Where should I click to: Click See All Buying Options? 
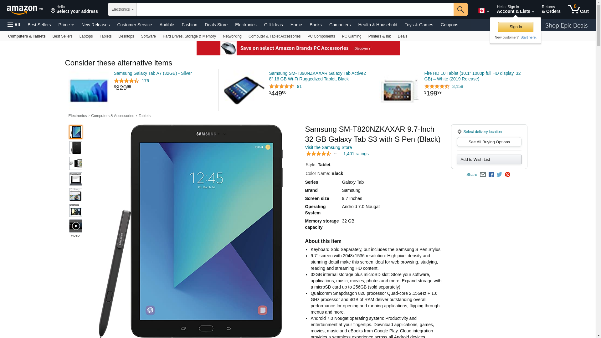click(489, 142)
